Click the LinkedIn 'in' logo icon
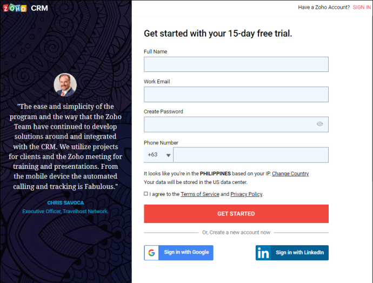The height and width of the screenshot is (283, 373). coord(263,253)
